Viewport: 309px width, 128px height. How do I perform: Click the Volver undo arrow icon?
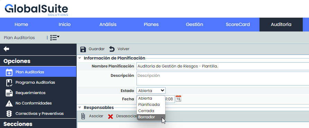112,49
